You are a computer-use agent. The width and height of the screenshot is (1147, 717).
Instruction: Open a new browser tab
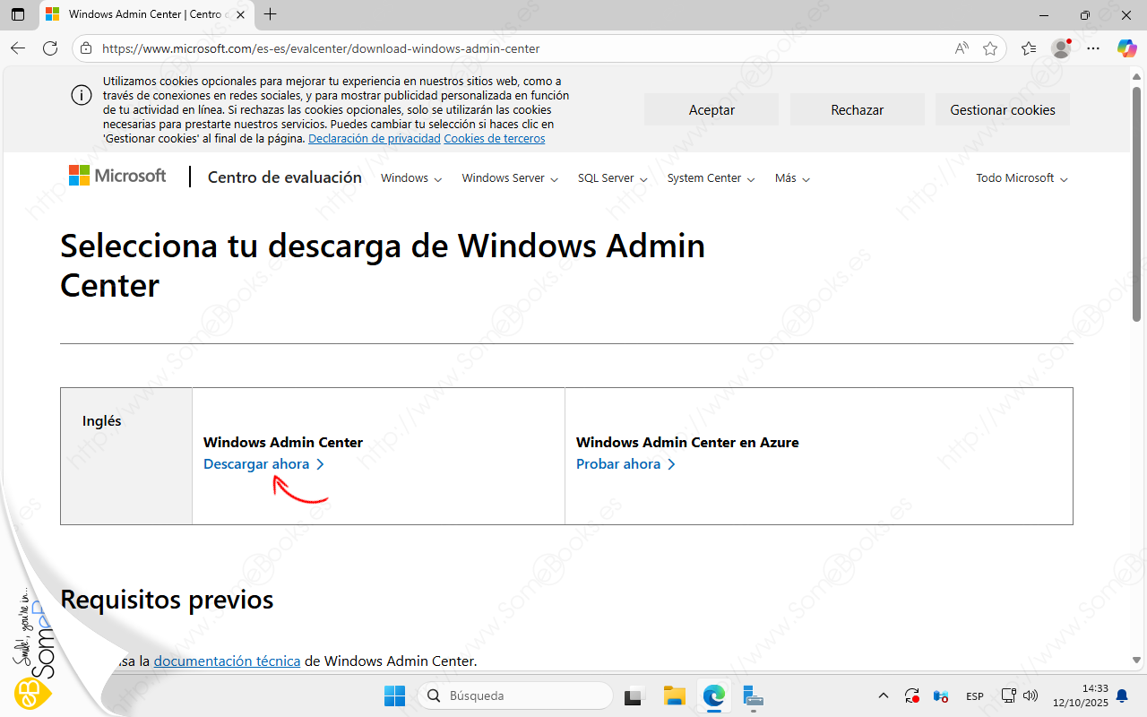pos(271,14)
